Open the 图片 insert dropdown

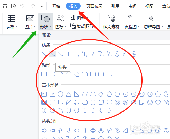30,22
